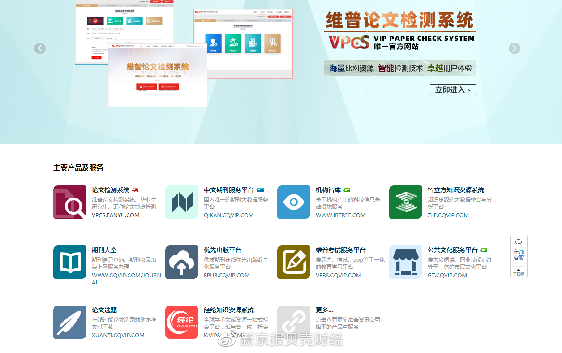Click the 中文期刊服务平台 icon

point(182,202)
